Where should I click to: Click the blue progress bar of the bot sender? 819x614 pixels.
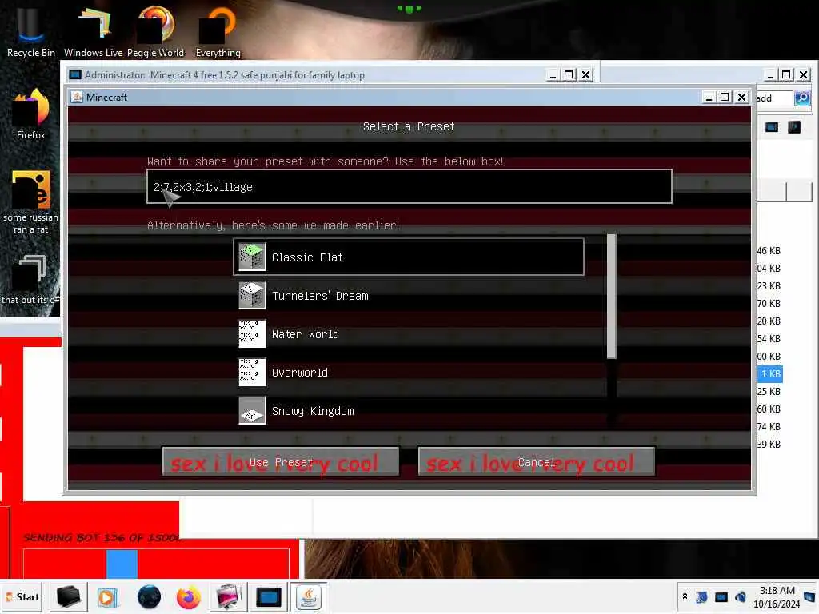pyautogui.click(x=122, y=564)
